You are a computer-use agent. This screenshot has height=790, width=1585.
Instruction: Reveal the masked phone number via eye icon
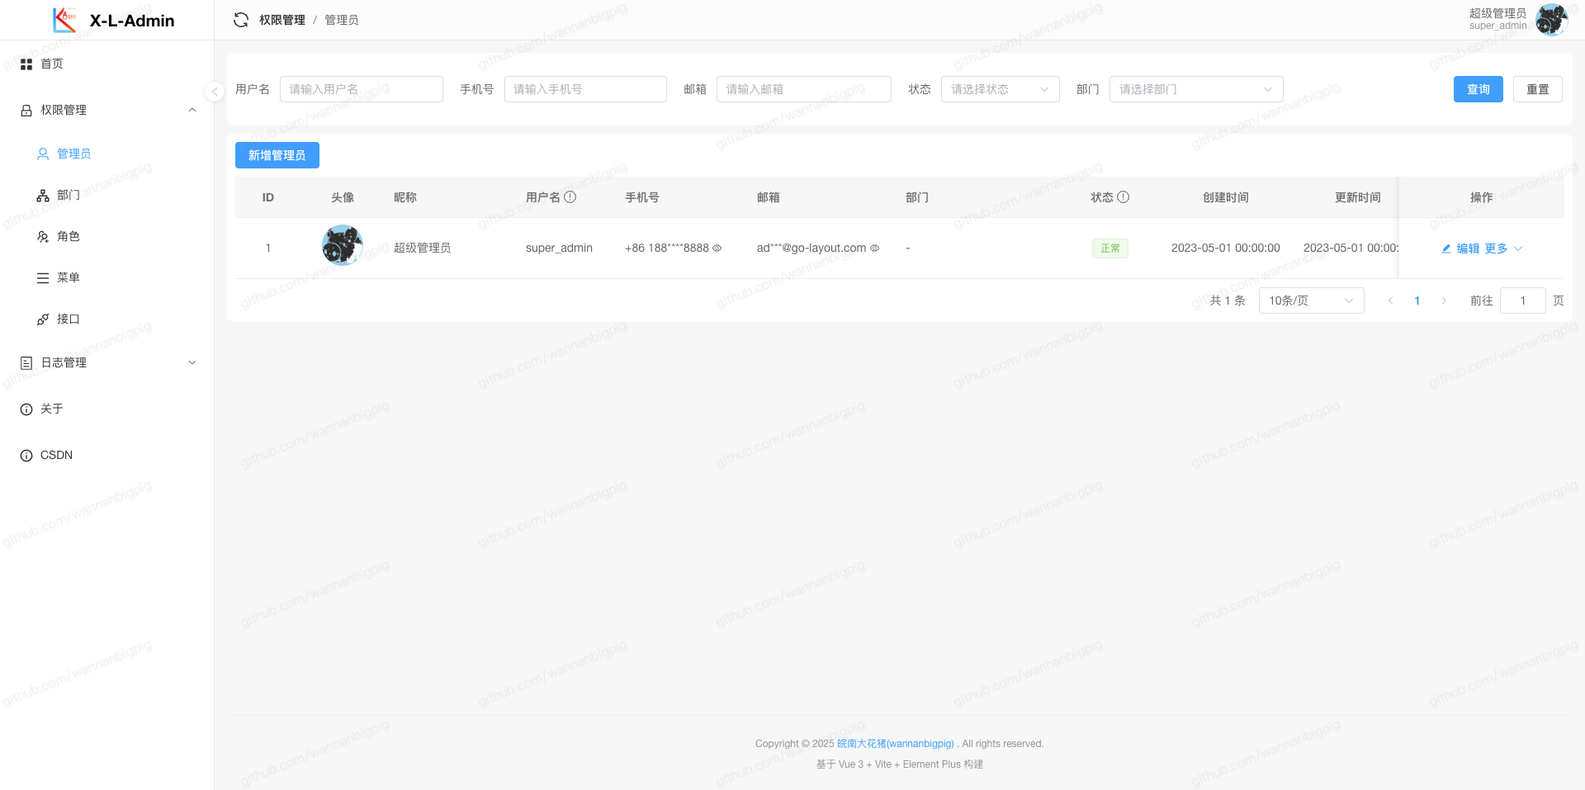click(717, 248)
